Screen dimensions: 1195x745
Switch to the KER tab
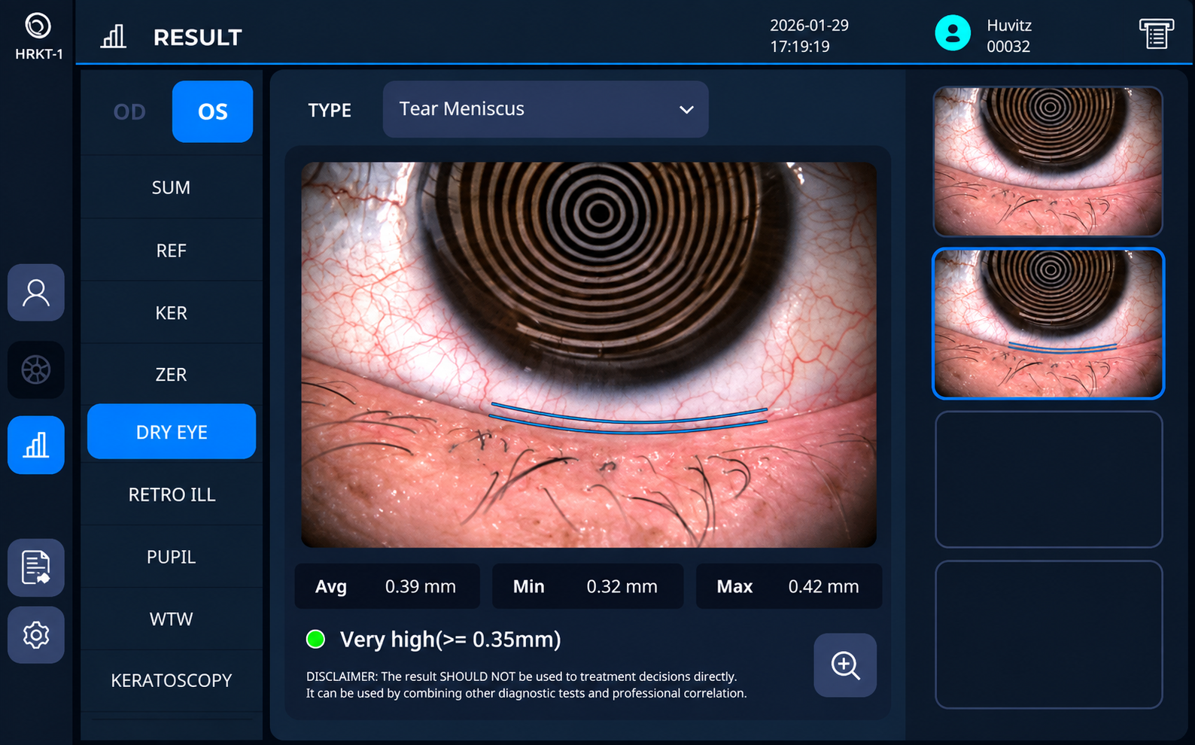[x=172, y=313]
